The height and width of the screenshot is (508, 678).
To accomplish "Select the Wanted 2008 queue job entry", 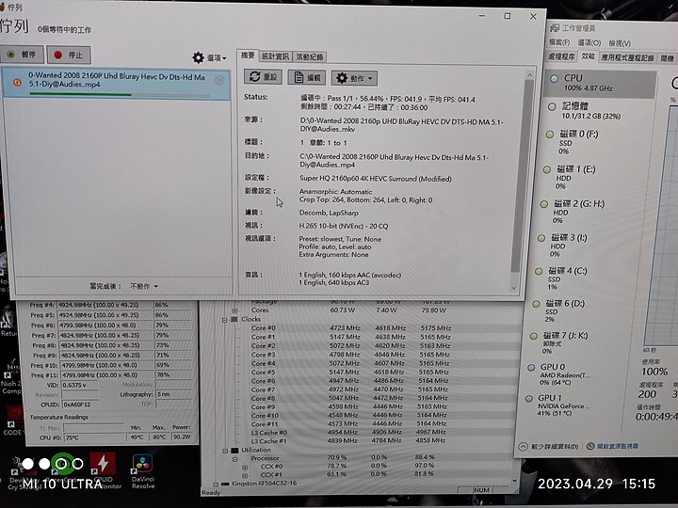I will [x=116, y=84].
